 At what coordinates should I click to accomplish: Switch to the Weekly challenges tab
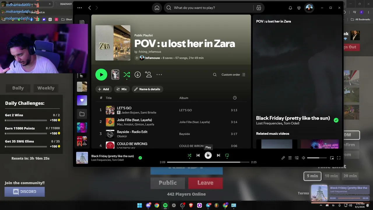[46, 88]
